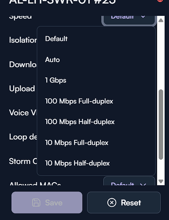Click the Save button
This screenshot has height=220, width=169.
pyautogui.click(x=47, y=202)
